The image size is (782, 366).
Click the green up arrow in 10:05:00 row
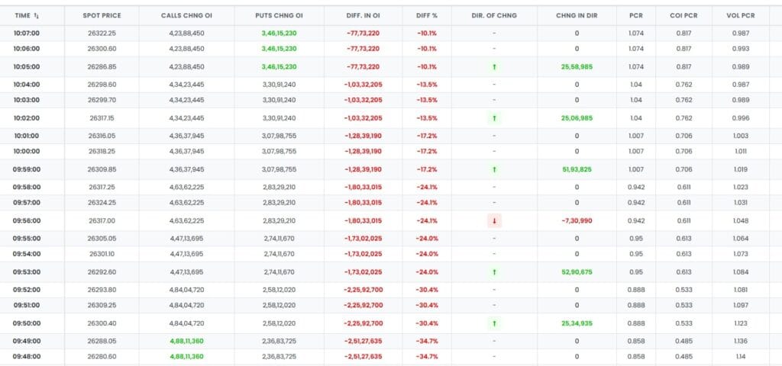[494, 67]
